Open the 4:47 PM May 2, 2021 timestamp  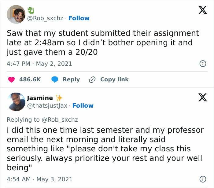[x=39, y=64]
